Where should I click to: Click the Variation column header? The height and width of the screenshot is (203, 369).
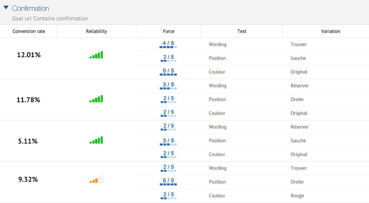(x=331, y=31)
